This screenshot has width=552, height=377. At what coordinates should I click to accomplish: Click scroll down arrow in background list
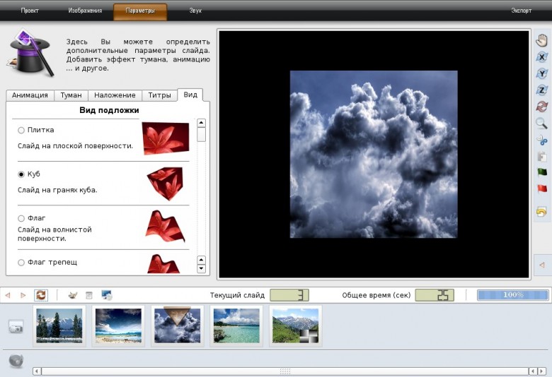click(202, 269)
